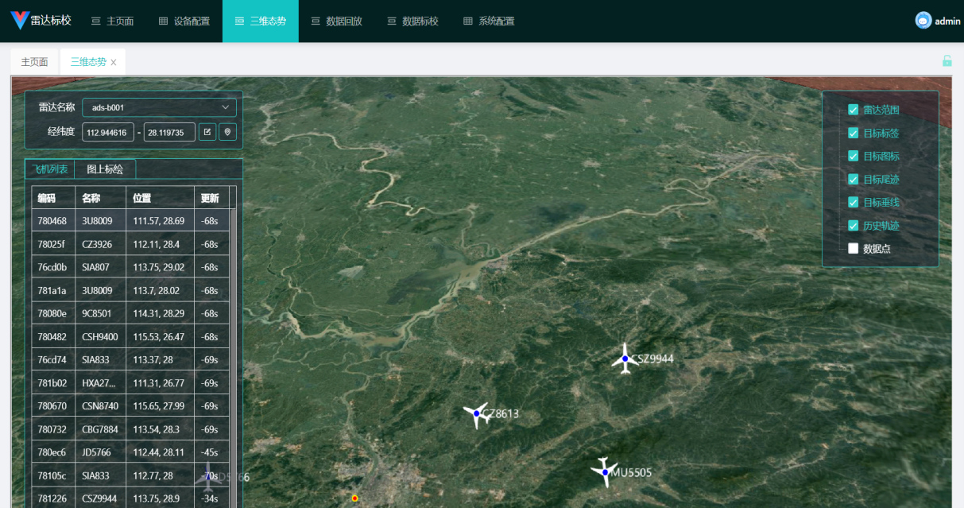
Task: Select table row with code 76cd0b
Action: (x=130, y=267)
